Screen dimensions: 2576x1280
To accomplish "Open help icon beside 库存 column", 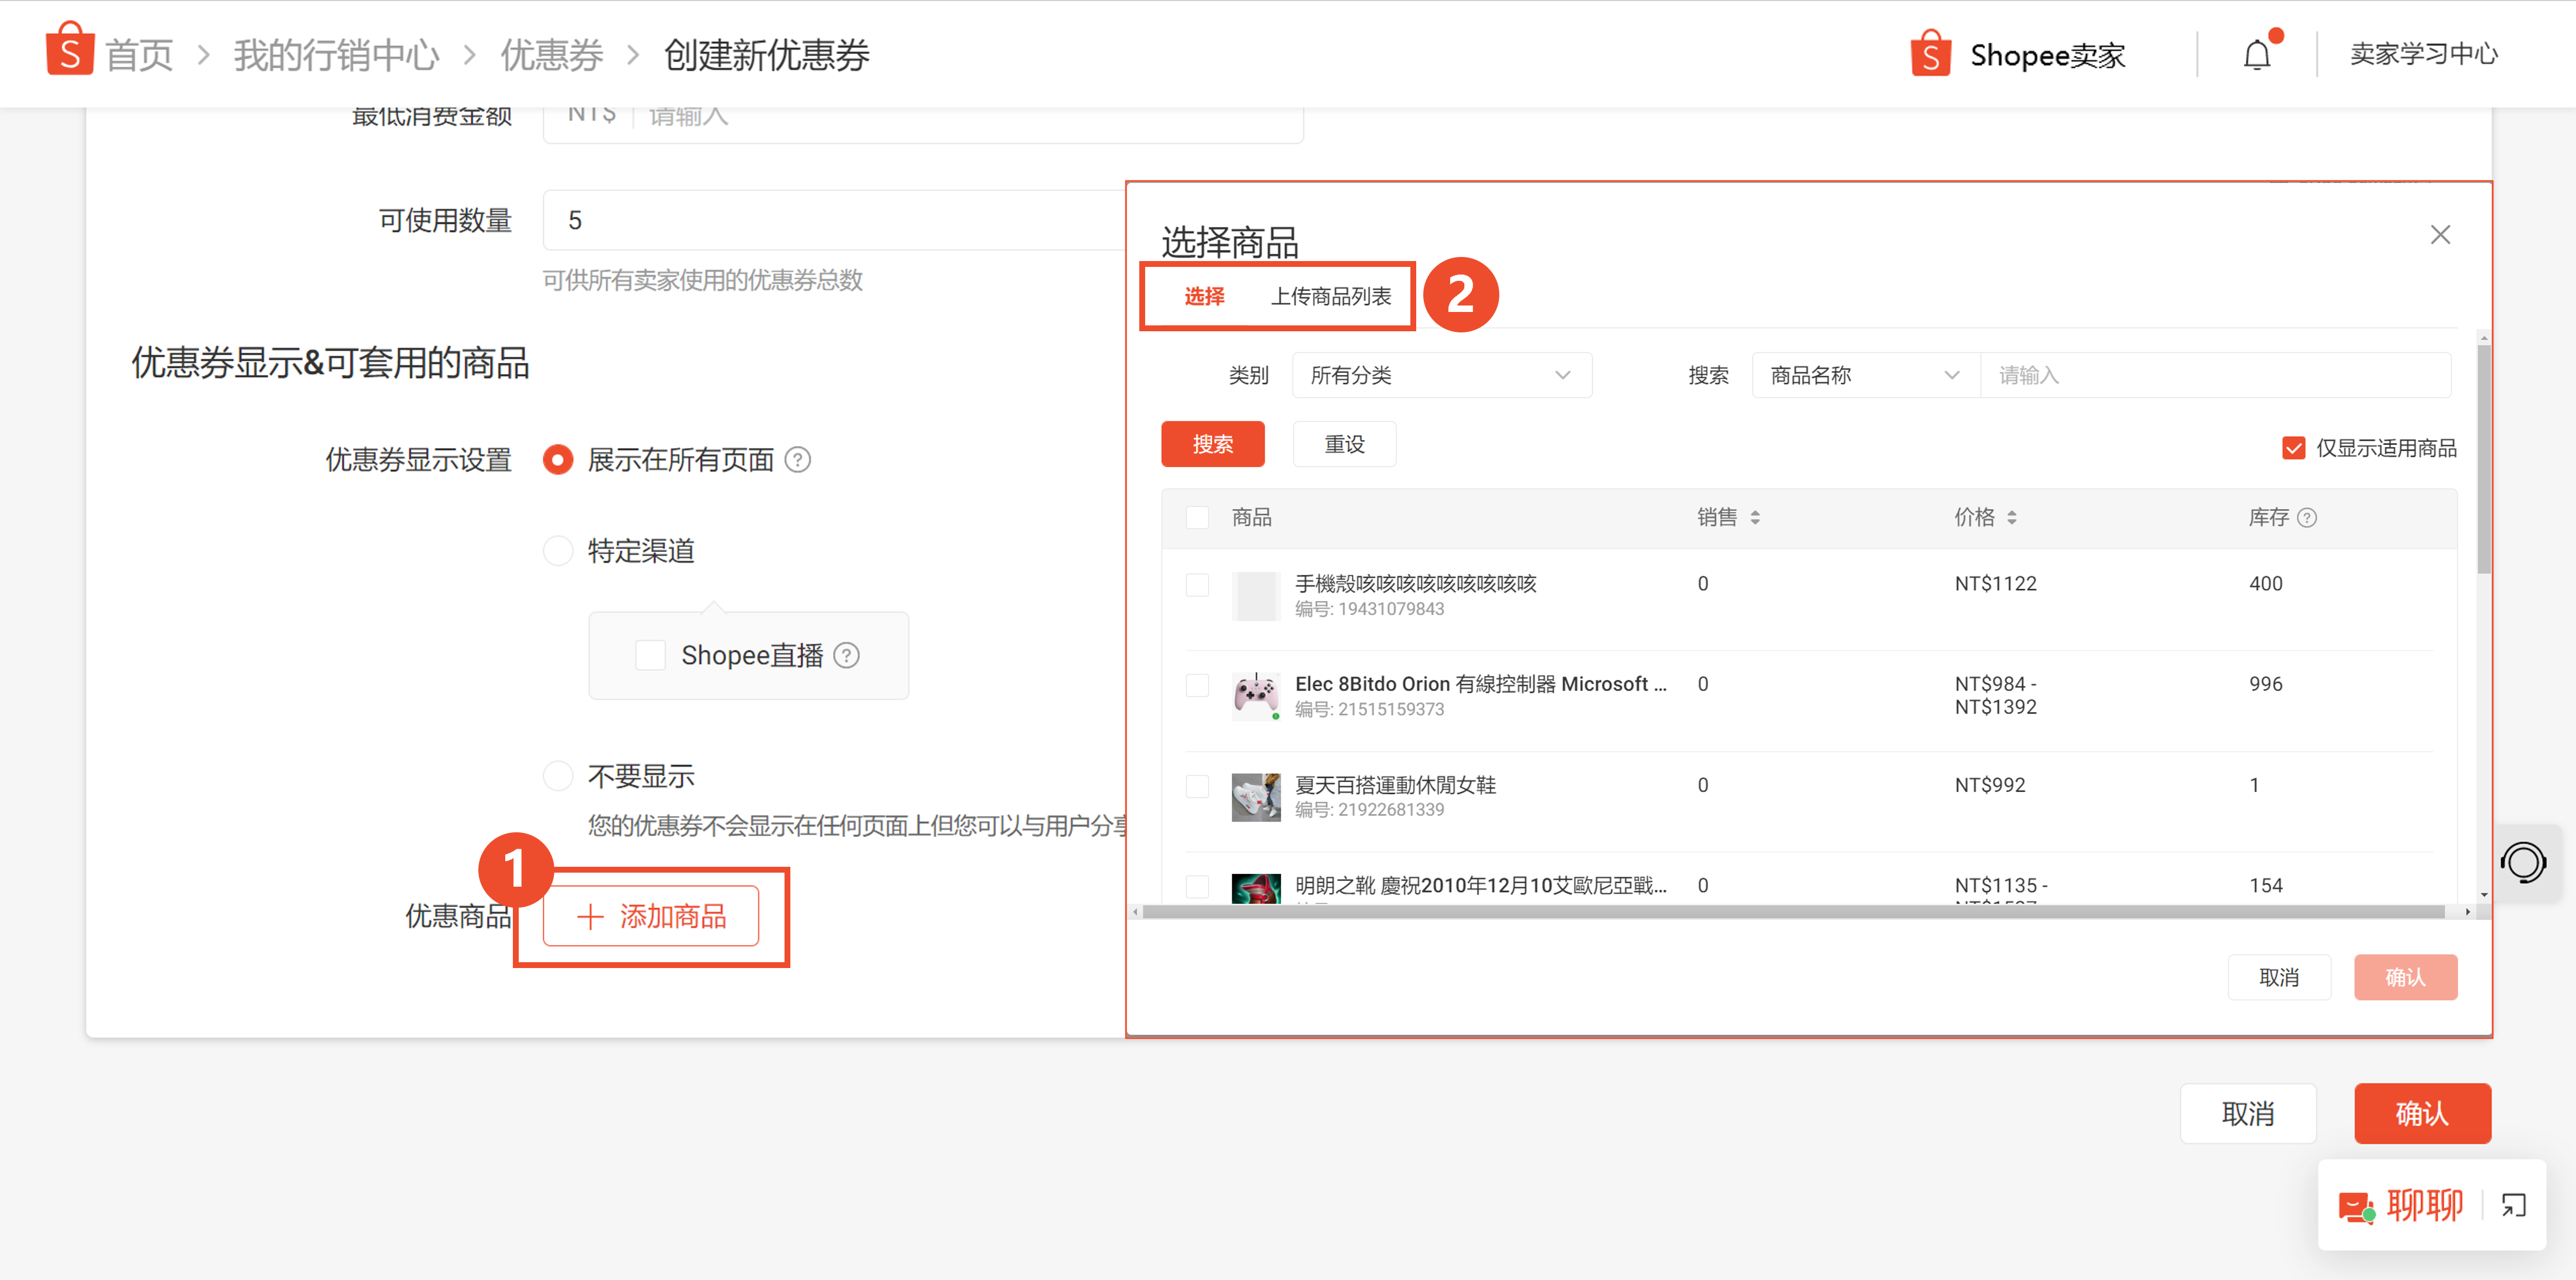I will coord(2308,518).
